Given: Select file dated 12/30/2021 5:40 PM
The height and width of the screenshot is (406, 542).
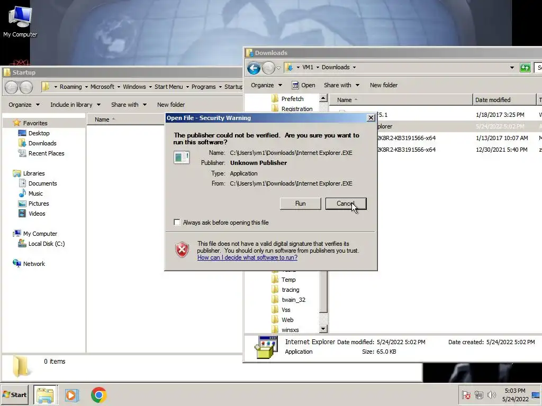Looking at the screenshot, I should [x=436, y=150].
